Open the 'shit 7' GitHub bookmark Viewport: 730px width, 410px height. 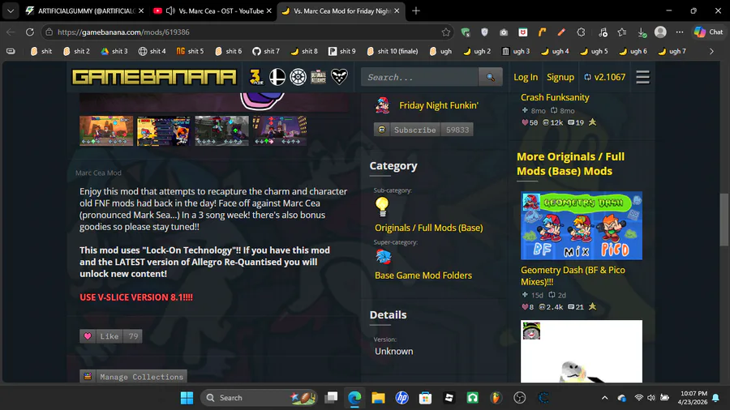click(266, 51)
